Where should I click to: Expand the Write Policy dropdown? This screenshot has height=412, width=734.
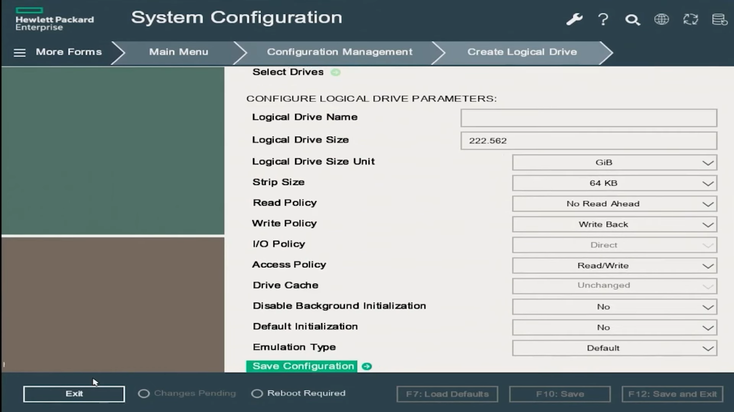pos(614,224)
